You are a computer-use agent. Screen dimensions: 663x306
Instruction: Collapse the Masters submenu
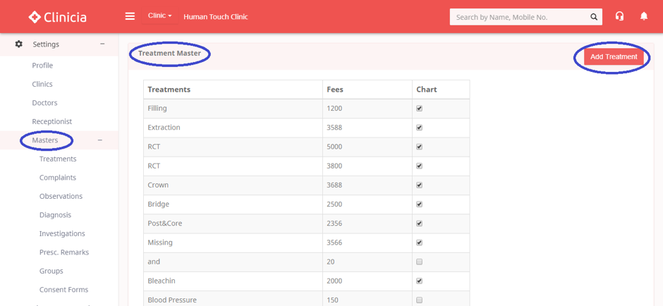click(99, 140)
